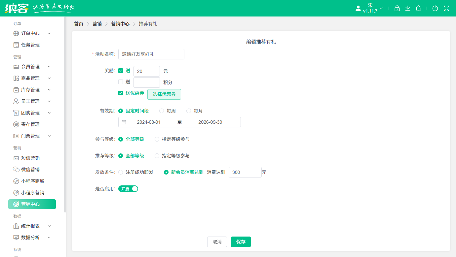Select the 每周 validity period option
Image resolution: width=456 pixels, height=257 pixels.
pos(161,111)
